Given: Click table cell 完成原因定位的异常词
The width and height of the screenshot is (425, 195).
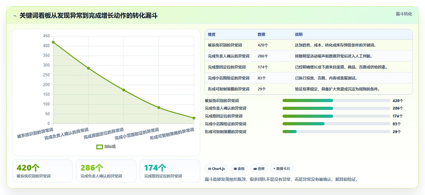Looking at the screenshot, I should pos(227,67).
